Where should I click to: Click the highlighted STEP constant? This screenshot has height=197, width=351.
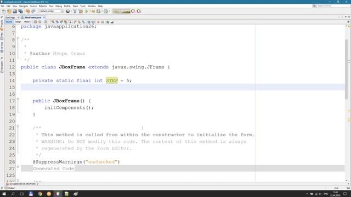click(x=112, y=80)
